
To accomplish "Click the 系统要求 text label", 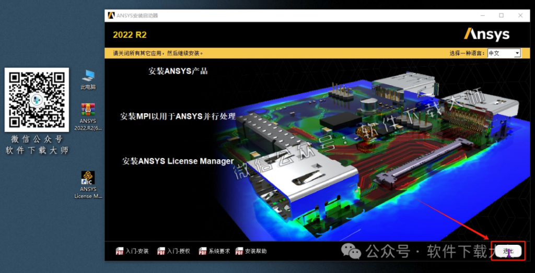I will pos(219,252).
